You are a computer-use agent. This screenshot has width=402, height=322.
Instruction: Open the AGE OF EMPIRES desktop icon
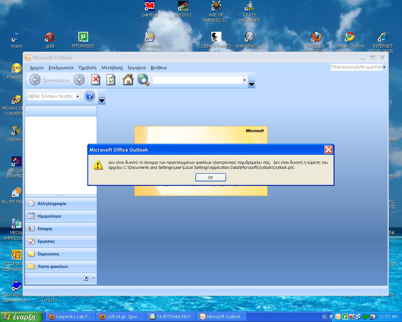click(216, 12)
